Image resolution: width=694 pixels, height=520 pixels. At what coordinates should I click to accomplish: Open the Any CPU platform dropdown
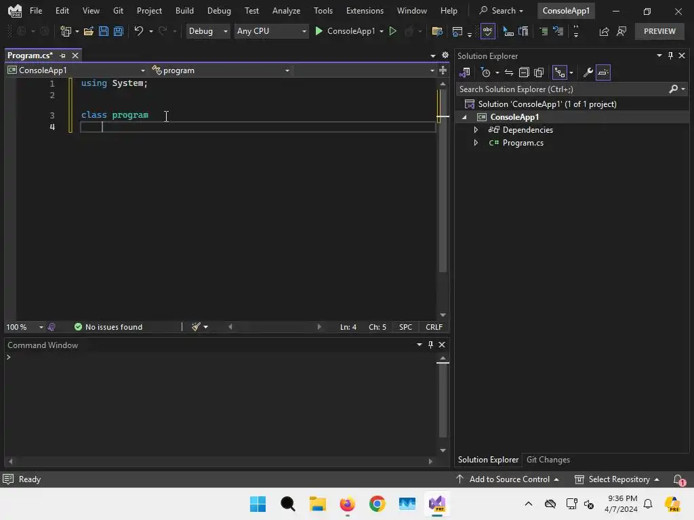[x=271, y=31]
